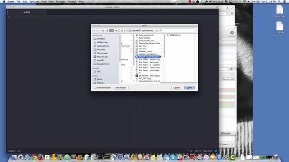Select the CanvasOpenSourceTools folder
Screen dimensions: 289x162
pyautogui.click(x=149, y=43)
